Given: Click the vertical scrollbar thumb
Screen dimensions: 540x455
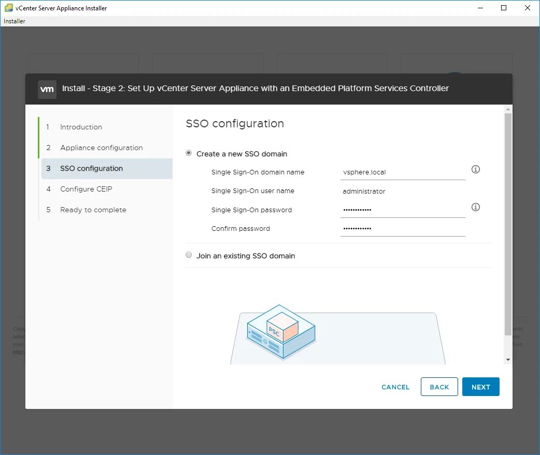Looking at the screenshot, I should pos(508,224).
